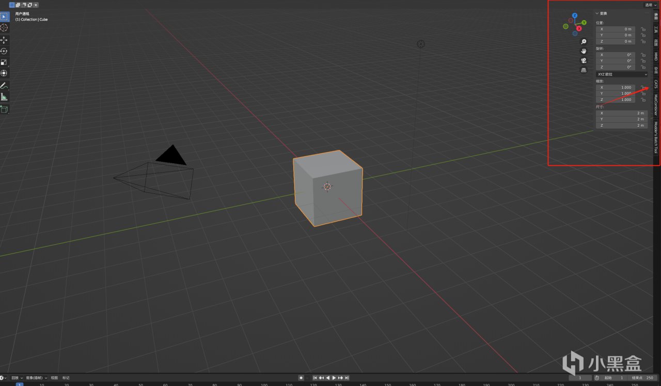Toggle lock for location X
This screenshot has height=386, width=661.
pyautogui.click(x=643, y=29)
